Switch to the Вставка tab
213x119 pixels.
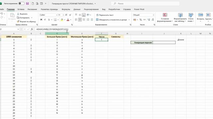point(21,9)
